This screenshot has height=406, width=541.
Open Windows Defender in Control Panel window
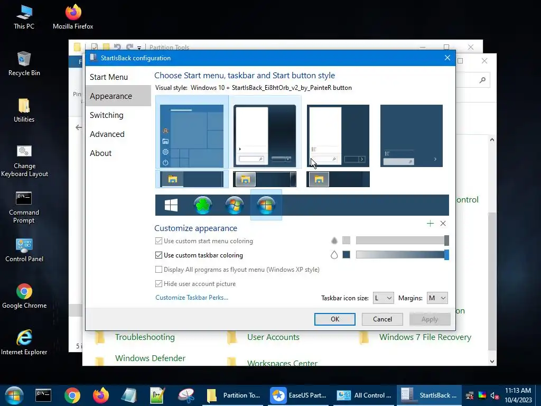pos(150,358)
